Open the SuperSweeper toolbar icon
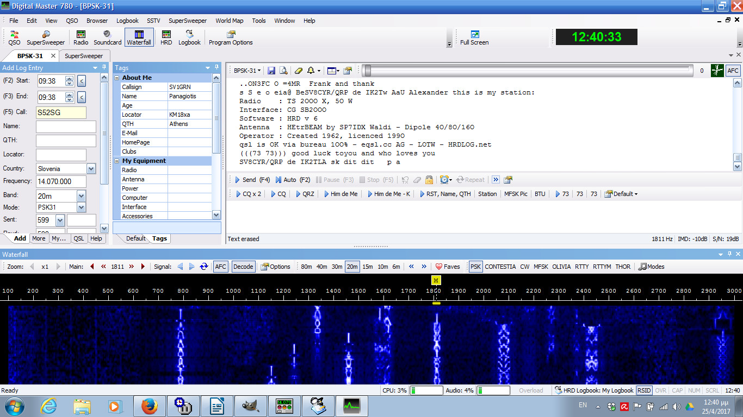743x417 pixels. pos(46,37)
